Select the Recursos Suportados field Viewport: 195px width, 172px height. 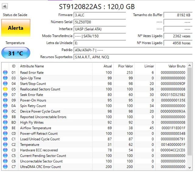(133, 57)
